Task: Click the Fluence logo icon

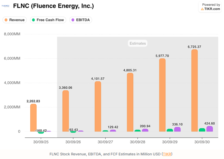Action: click(x=5, y=6)
